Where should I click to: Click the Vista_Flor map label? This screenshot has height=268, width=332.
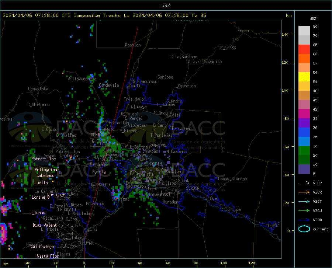click(x=48, y=256)
